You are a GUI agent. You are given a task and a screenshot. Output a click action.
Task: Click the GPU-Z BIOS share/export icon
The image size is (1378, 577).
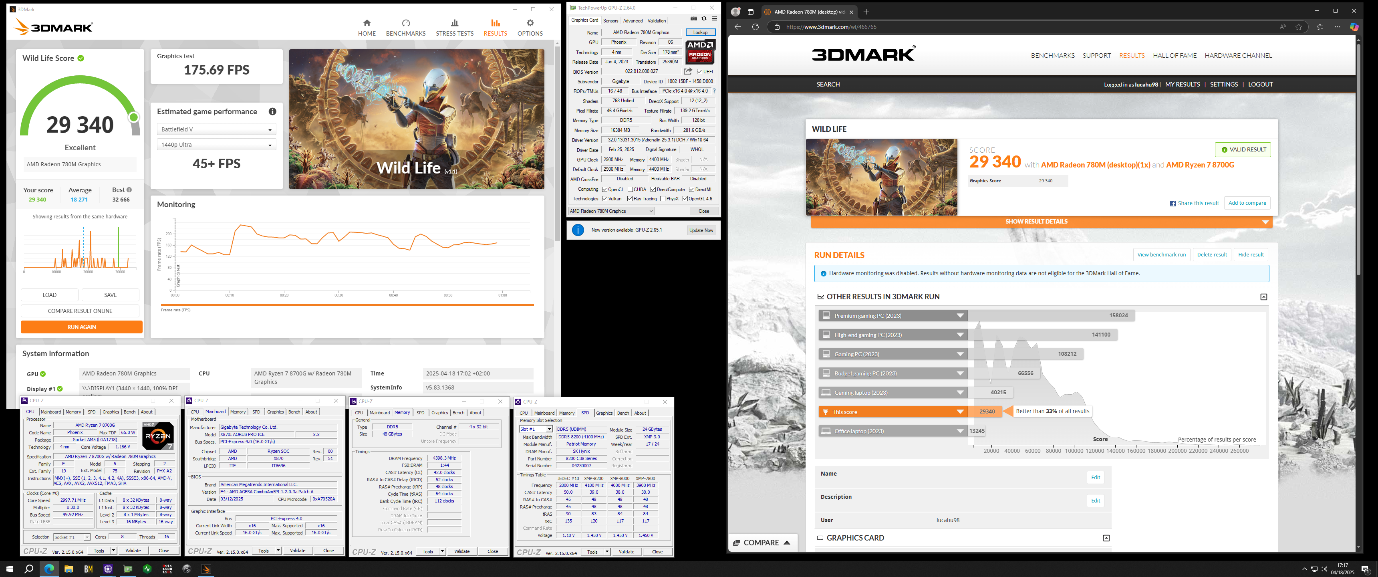(688, 71)
